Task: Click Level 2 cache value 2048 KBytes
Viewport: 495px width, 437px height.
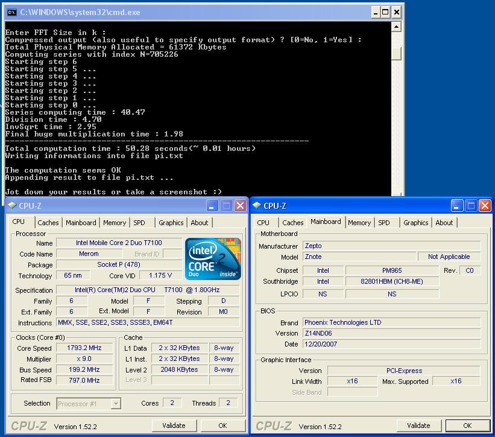Action: pos(179,369)
